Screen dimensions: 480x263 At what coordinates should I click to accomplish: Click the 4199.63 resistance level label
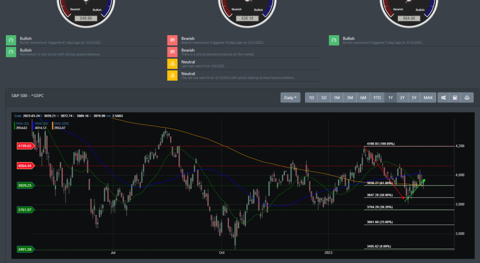(x=25, y=146)
